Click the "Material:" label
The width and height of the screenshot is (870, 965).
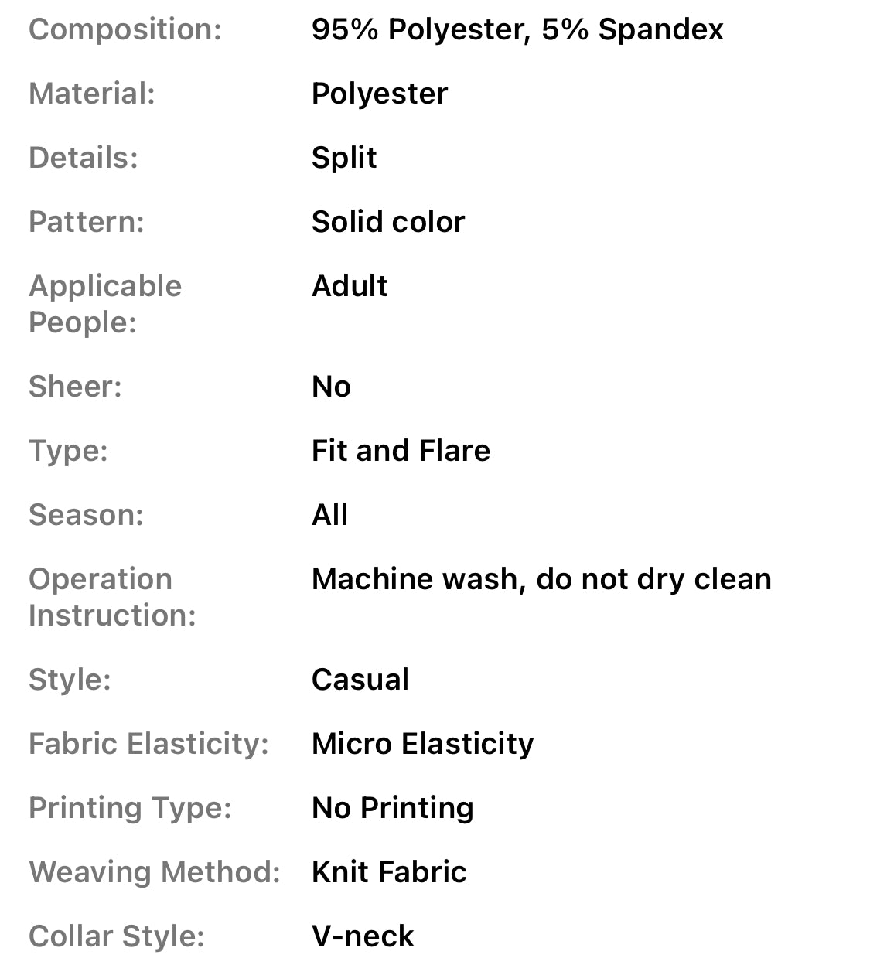click(x=92, y=94)
